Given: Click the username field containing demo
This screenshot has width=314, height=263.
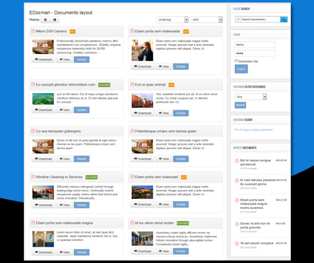Looking at the screenshot, I should pos(255,45).
